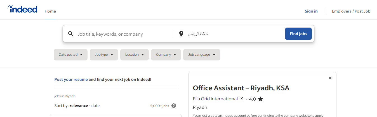Expand the Job type filter
Image resolution: width=377 pixels, height=117 pixels.
coord(104,55)
